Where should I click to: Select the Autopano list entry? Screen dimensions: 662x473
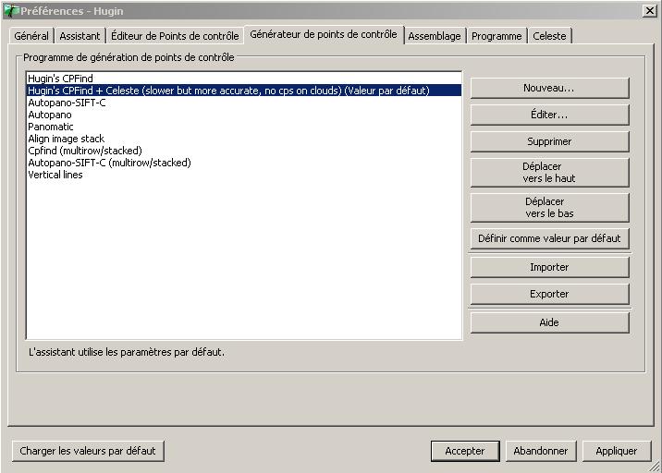(244, 115)
